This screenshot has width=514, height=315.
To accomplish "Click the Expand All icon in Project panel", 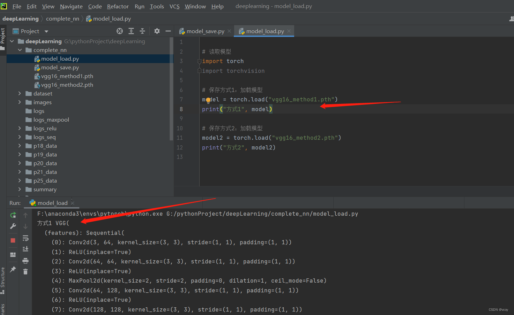I will pos(131,31).
